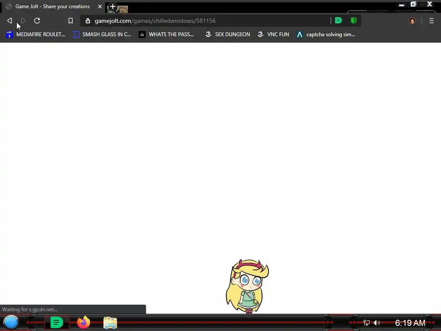441x331 pixels.
Task: Click the Star Butterfly character on the desktop
Action: pos(247,286)
